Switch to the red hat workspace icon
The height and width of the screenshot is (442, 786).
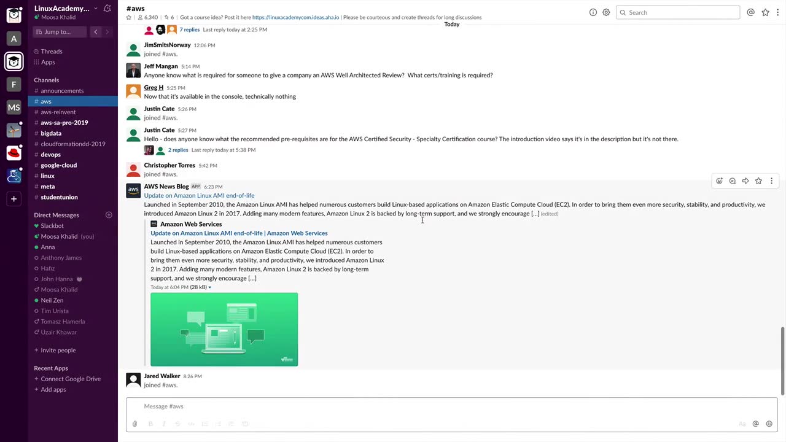coord(14,153)
